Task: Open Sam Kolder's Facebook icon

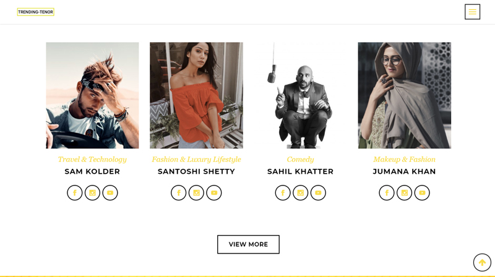Action: click(x=75, y=193)
